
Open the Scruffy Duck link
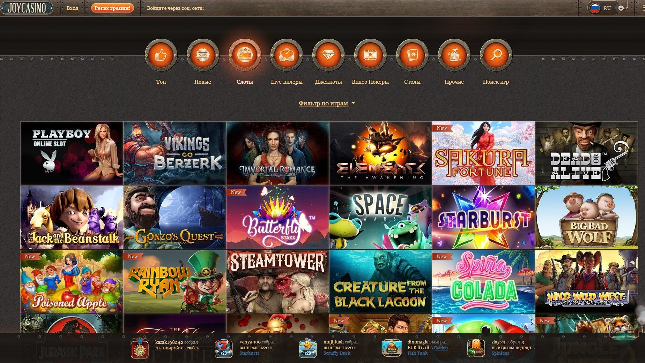point(337,353)
